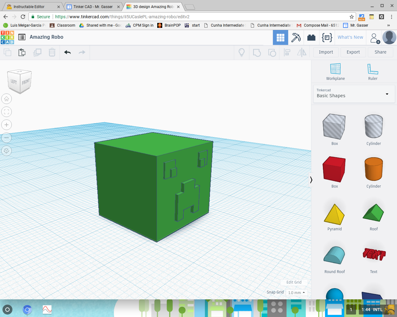Click the Amazing Robo design title
The height and width of the screenshot is (317, 397).
[x=47, y=37]
